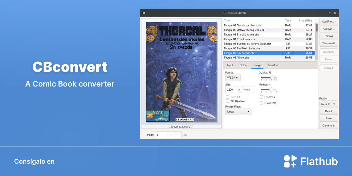
Task: Click the Flathub logo icon
Action: point(290,161)
